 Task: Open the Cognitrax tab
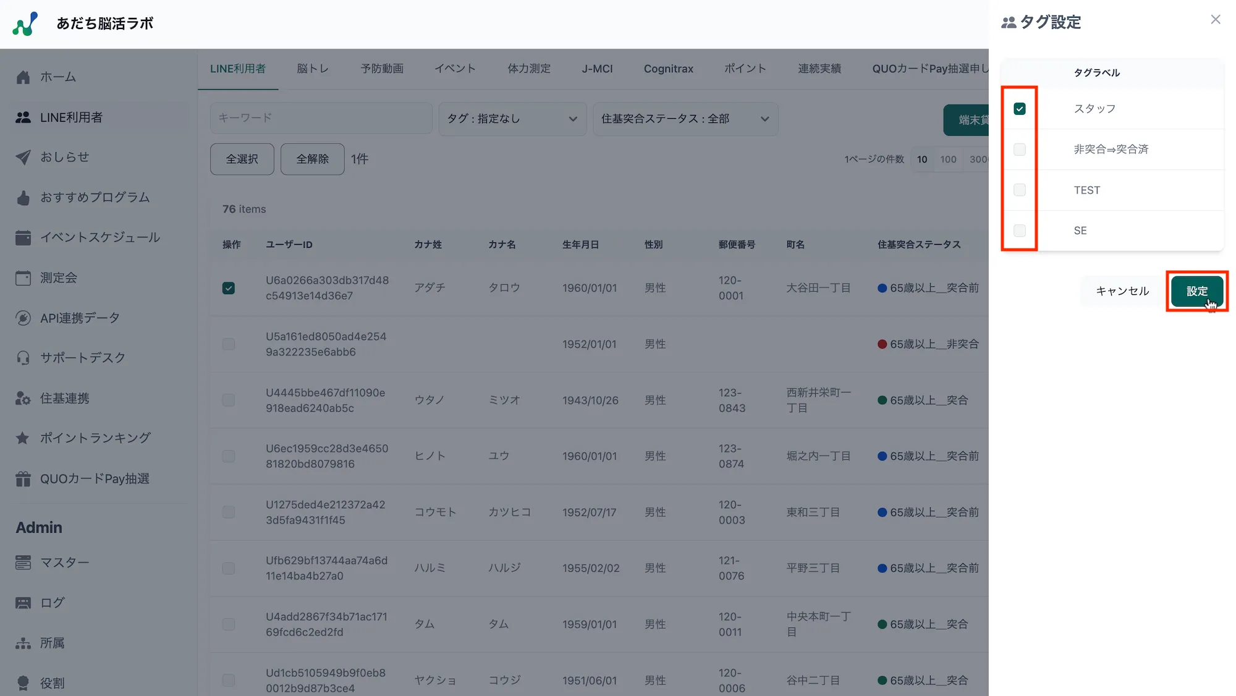[x=668, y=69]
